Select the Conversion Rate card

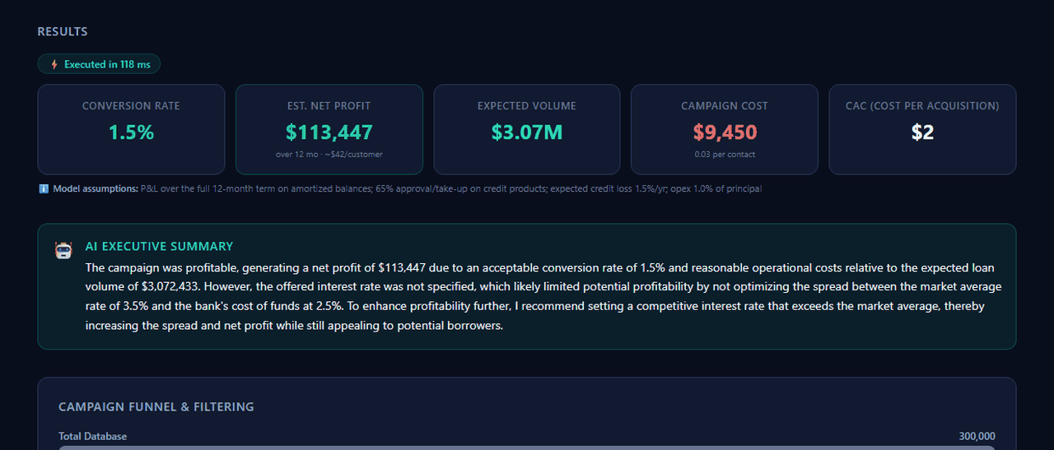coord(131,129)
